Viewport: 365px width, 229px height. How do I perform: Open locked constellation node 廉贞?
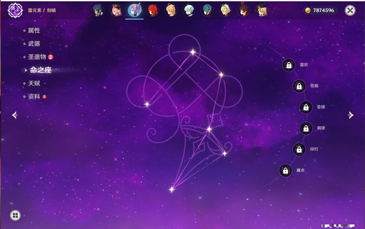[x=286, y=171]
